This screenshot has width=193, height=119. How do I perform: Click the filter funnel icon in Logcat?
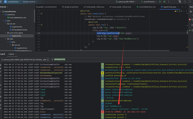coord(52,59)
